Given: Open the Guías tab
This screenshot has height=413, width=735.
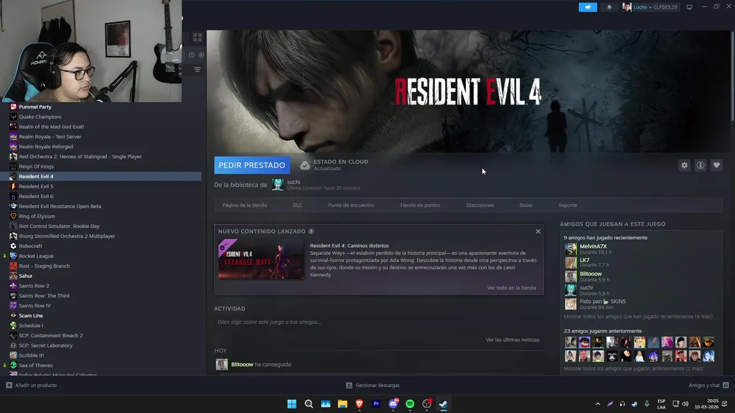Looking at the screenshot, I should click(x=526, y=205).
